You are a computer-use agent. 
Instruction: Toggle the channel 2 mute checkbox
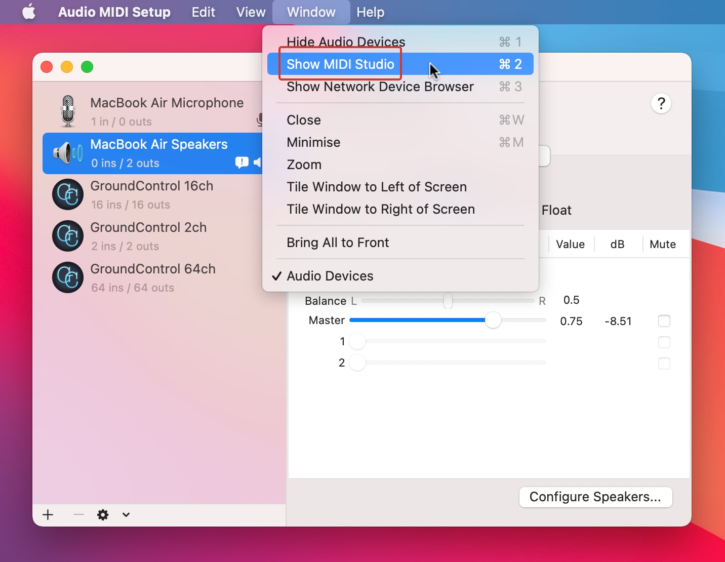click(x=664, y=364)
